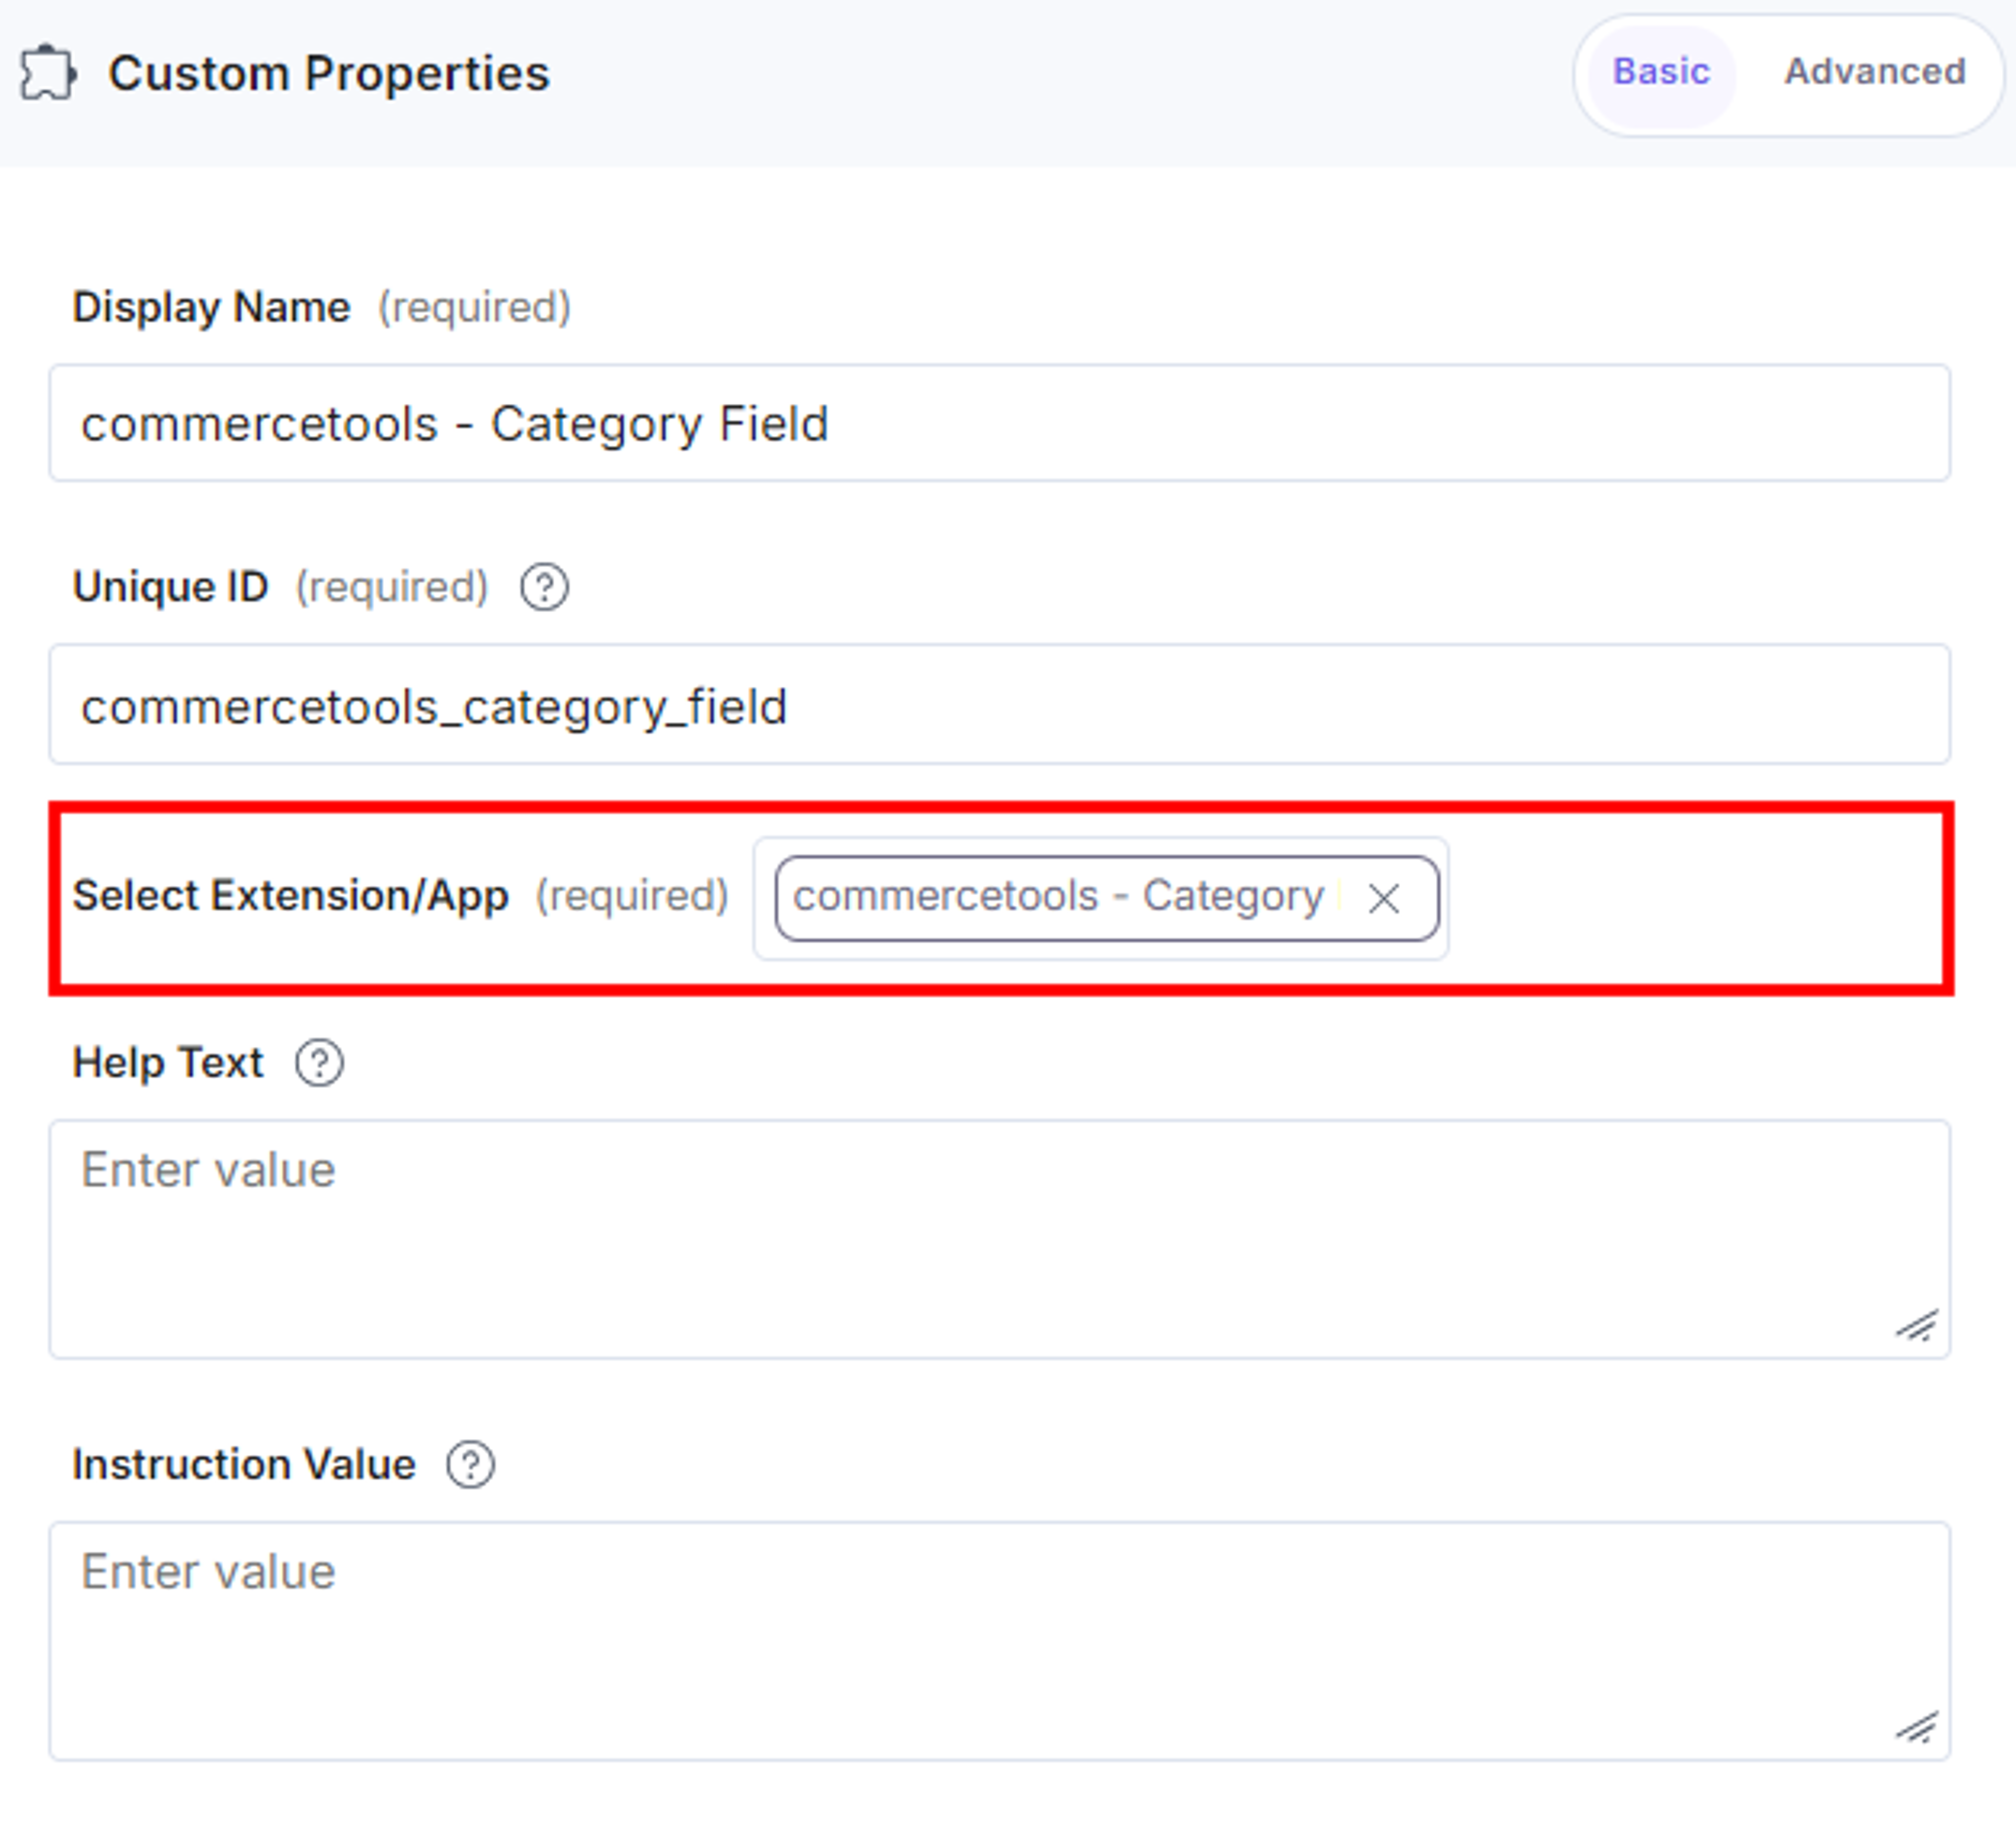Click the Instruction Value resize handle
The image size is (2016, 1839).
(x=1917, y=1728)
